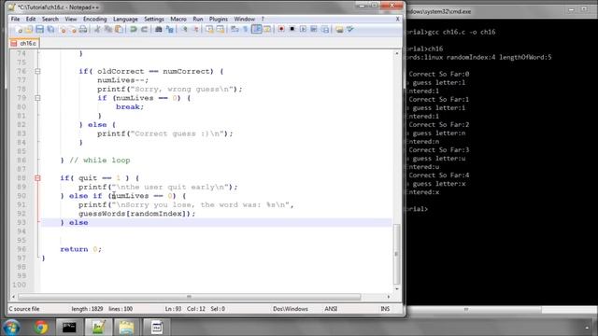Open the Encoding menu
This screenshot has height=336, width=598.
[95, 19]
